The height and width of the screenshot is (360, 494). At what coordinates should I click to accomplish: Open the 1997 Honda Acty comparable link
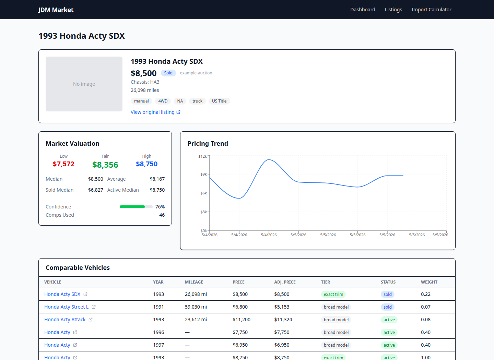(57, 345)
